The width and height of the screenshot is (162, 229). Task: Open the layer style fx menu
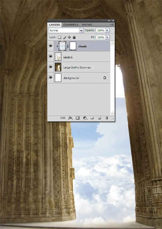click(x=70, y=118)
